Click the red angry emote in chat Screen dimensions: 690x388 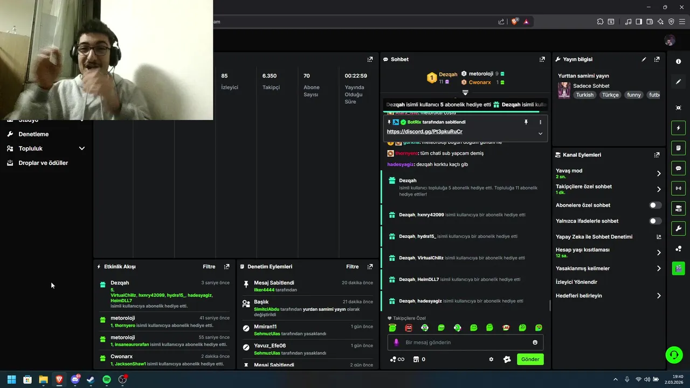tap(409, 328)
